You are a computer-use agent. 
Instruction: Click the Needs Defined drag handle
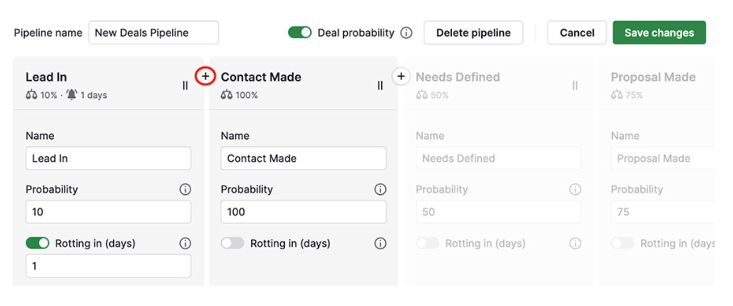[x=575, y=86]
